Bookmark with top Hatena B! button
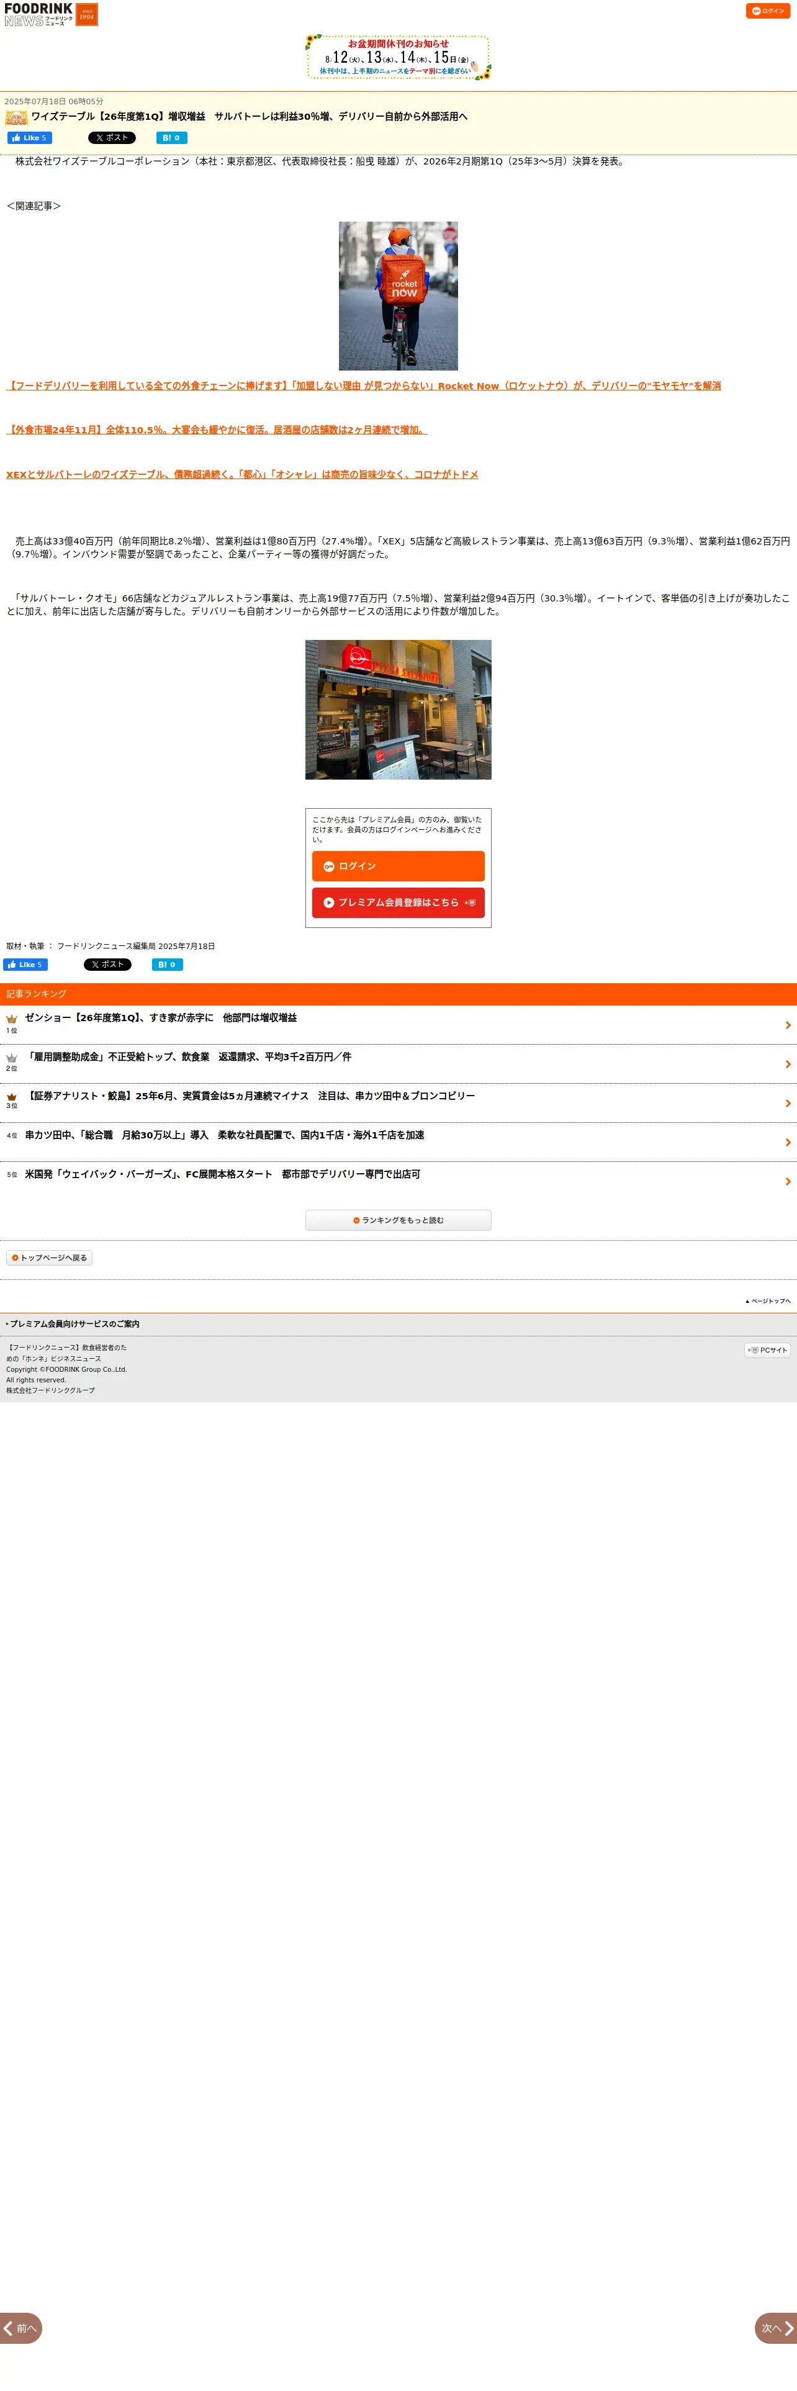The height and width of the screenshot is (2391, 797). click(172, 138)
